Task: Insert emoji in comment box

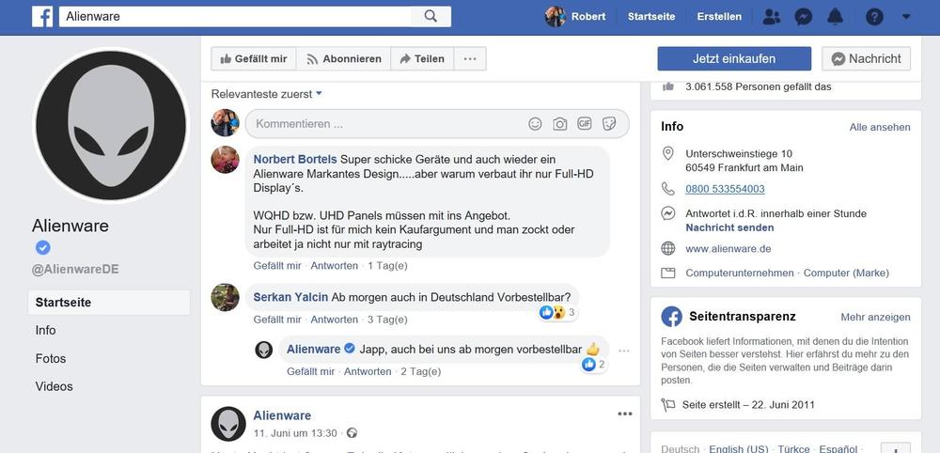Action: 535,123
